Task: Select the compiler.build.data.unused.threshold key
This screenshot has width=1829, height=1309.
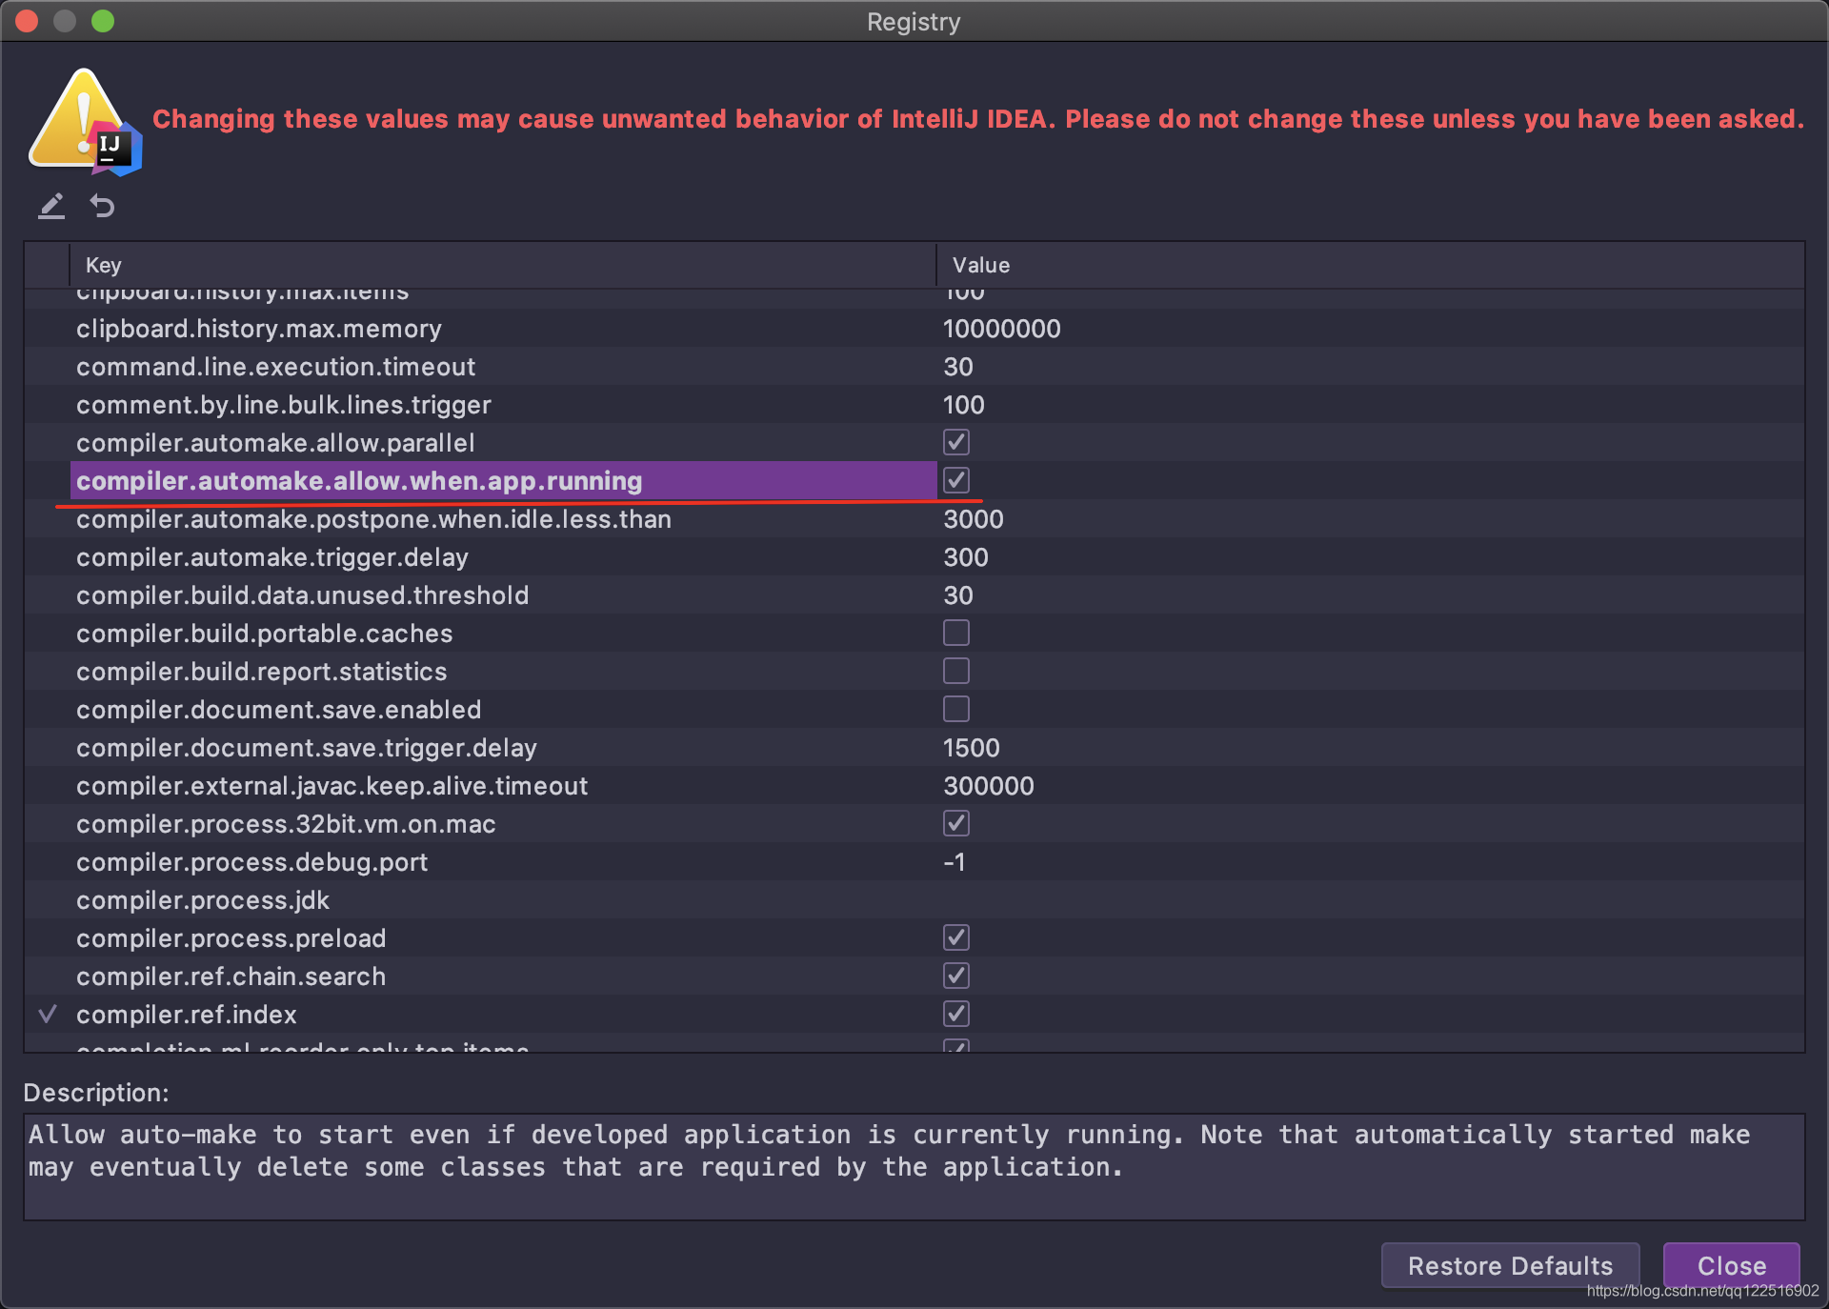Action: click(x=302, y=595)
